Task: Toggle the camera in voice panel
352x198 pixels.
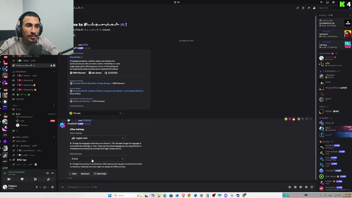Action: pyautogui.click(x=9, y=179)
